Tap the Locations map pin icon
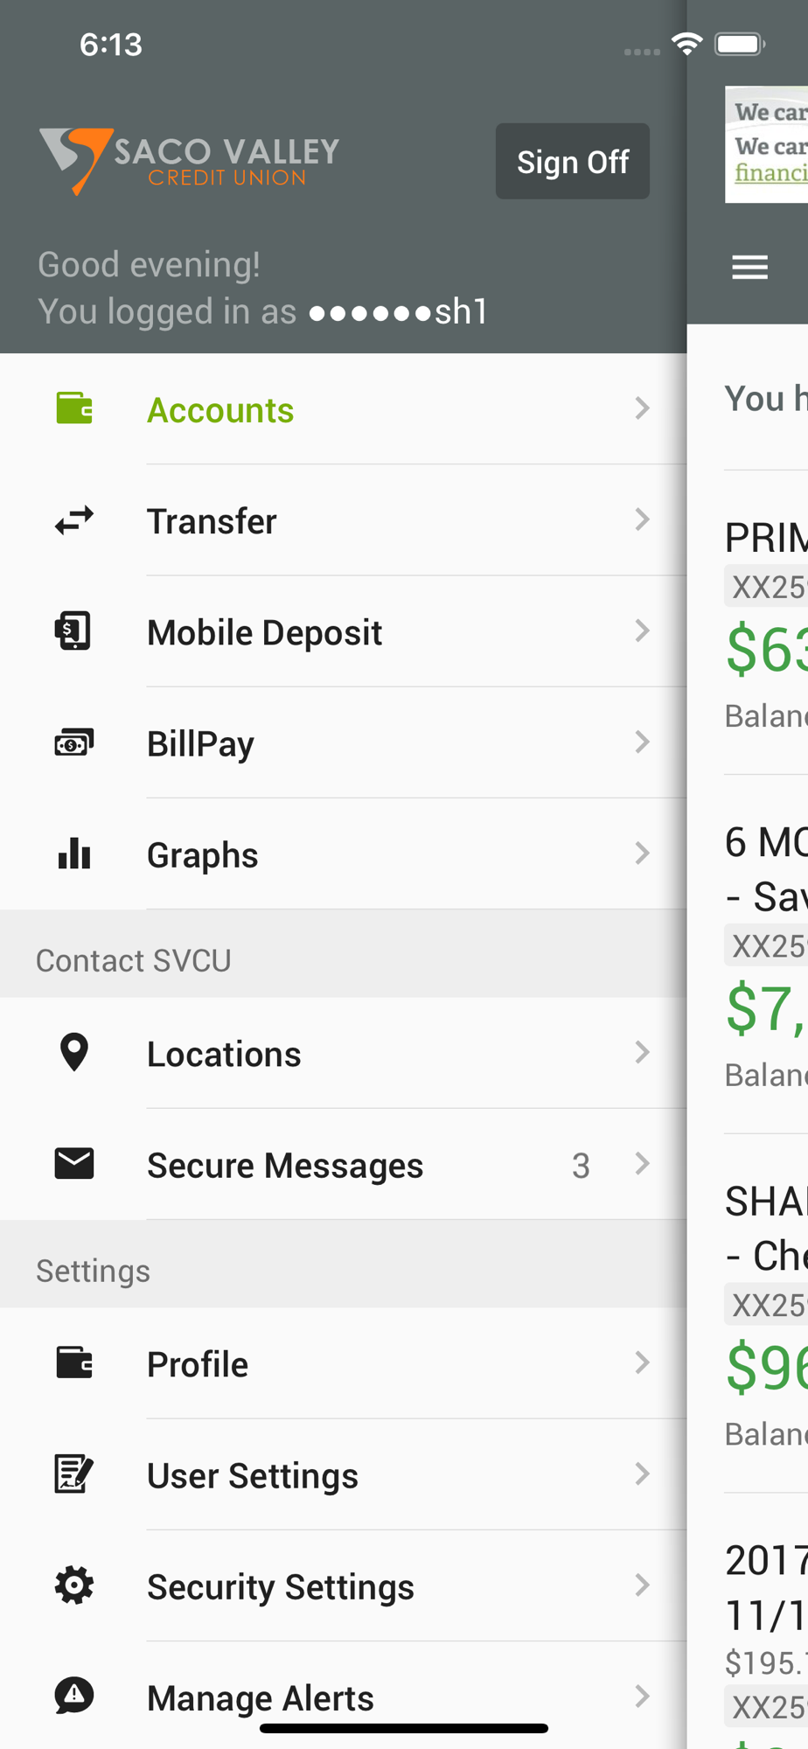The width and height of the screenshot is (808, 1749). pyautogui.click(x=74, y=1052)
